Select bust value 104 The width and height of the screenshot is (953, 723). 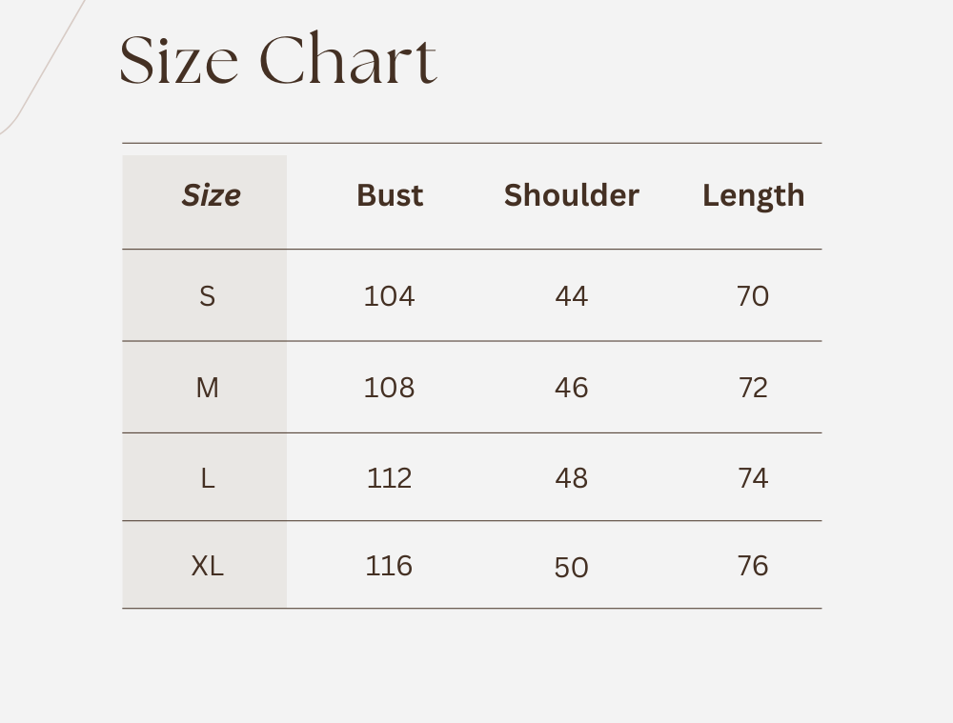click(x=389, y=296)
